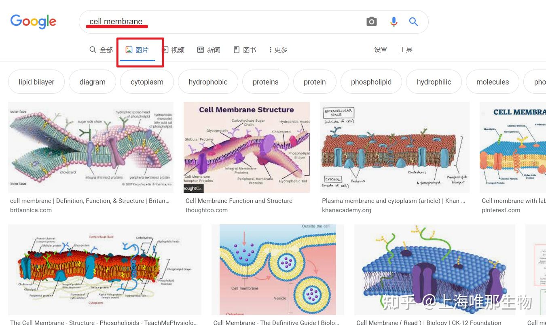Image resolution: width=546 pixels, height=325 pixels.
Task: Filter by 'hydrophobic' chip
Action: pyautogui.click(x=208, y=82)
